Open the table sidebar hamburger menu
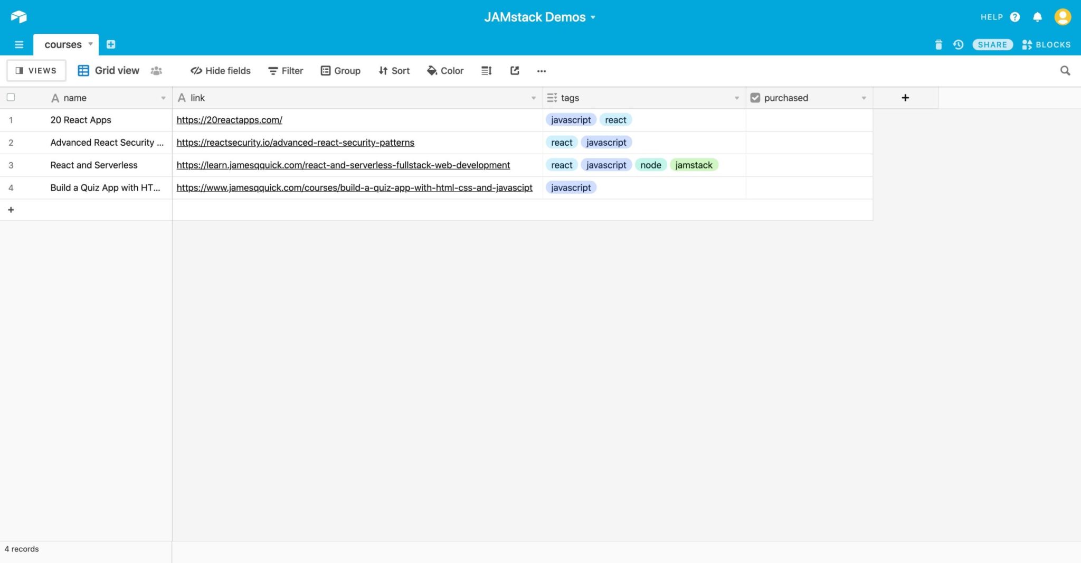 point(19,44)
